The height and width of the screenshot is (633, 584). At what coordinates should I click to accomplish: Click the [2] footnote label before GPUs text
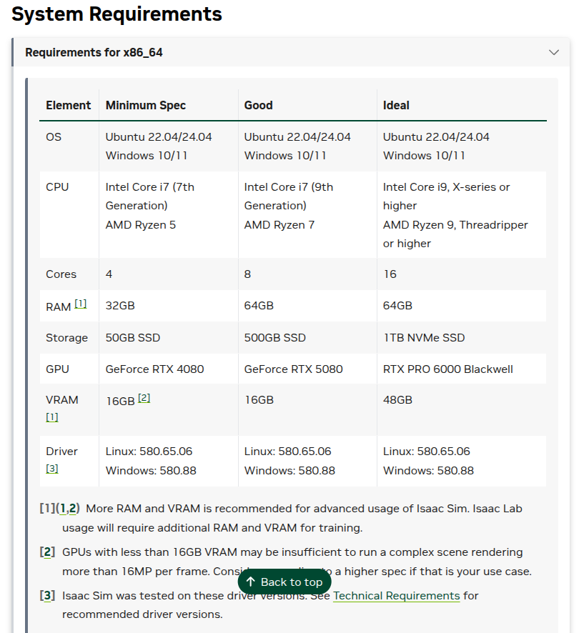(x=47, y=552)
